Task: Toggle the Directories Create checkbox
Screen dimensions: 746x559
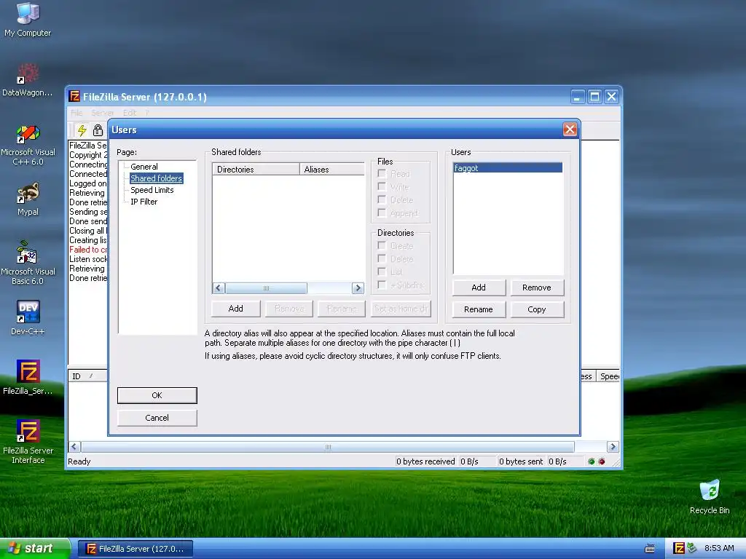Action: (x=382, y=245)
